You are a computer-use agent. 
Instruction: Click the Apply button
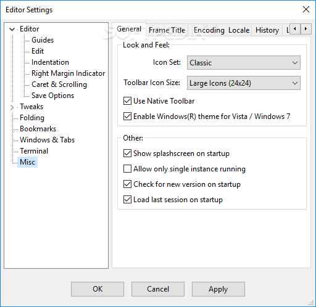click(218, 289)
